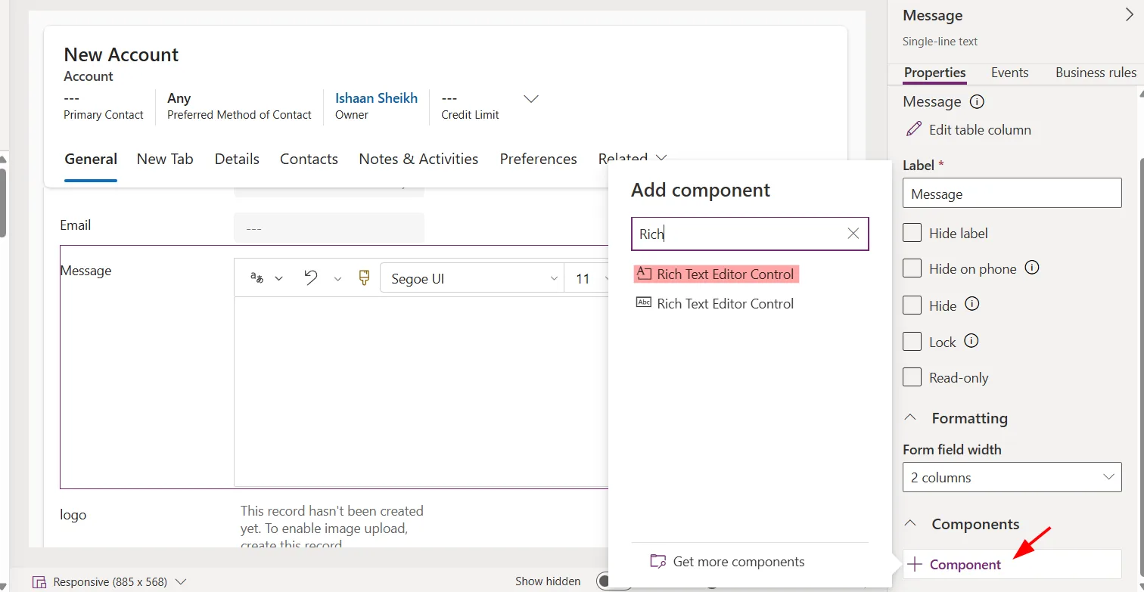Open the Notes & Activities tab
The height and width of the screenshot is (592, 1144).
pyautogui.click(x=418, y=159)
